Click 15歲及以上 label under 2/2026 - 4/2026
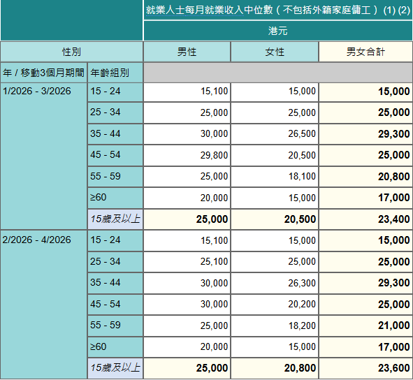Screen dimensions: 413x380 pos(115,368)
